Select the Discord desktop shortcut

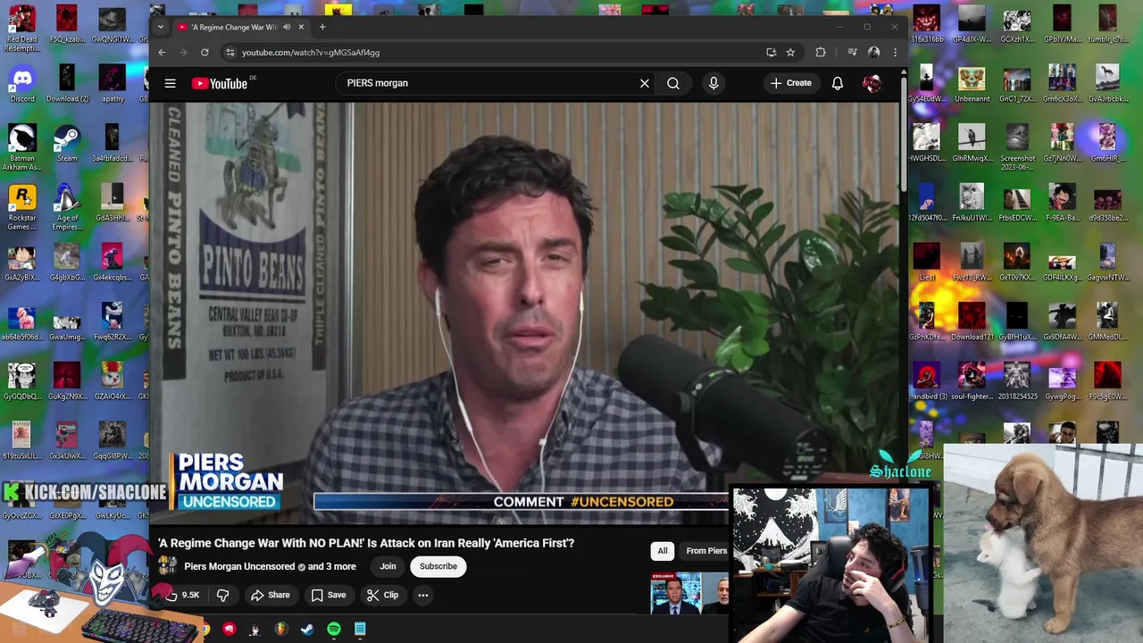click(x=22, y=84)
